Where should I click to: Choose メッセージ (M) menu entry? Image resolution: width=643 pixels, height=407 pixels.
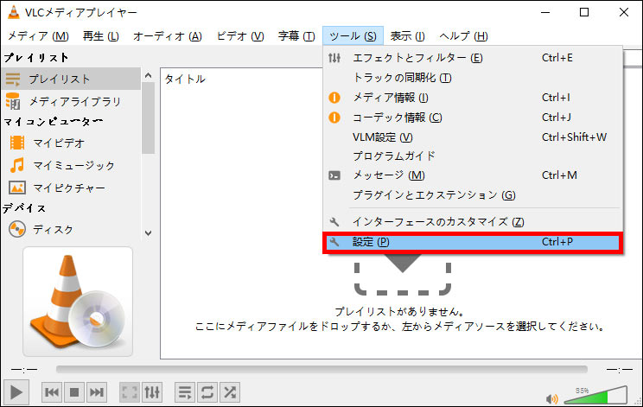point(473,175)
